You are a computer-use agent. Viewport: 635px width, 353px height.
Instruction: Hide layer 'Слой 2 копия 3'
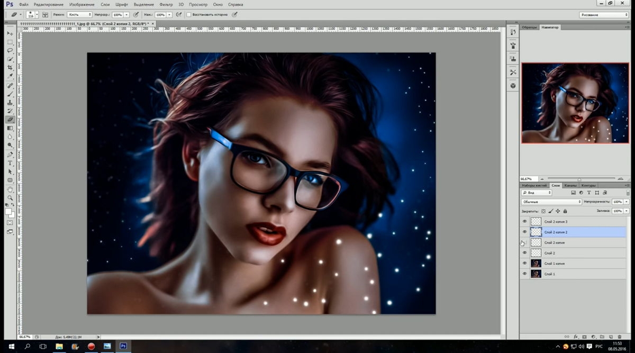click(525, 221)
